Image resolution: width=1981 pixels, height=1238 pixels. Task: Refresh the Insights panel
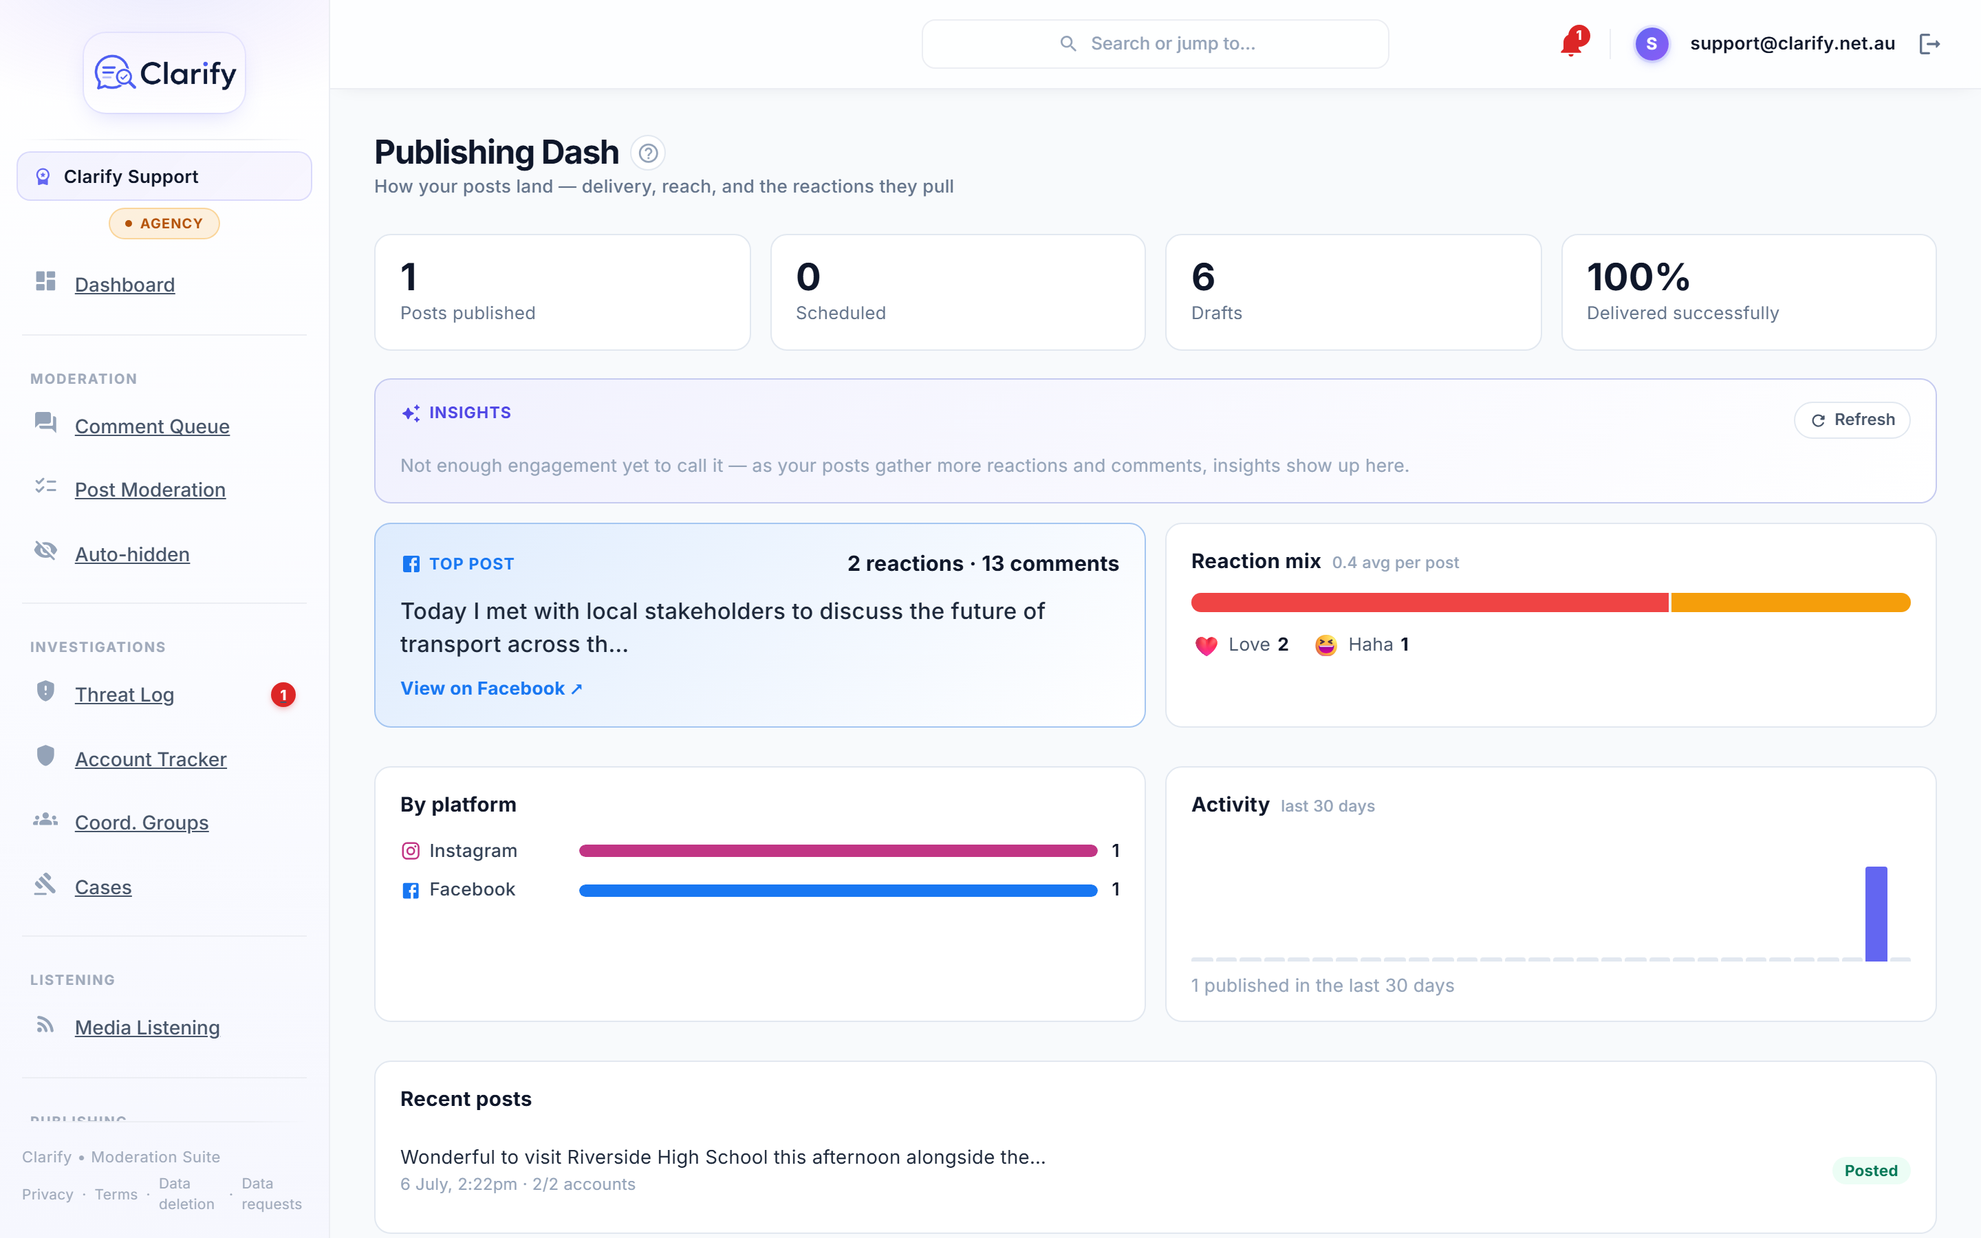pos(1852,420)
